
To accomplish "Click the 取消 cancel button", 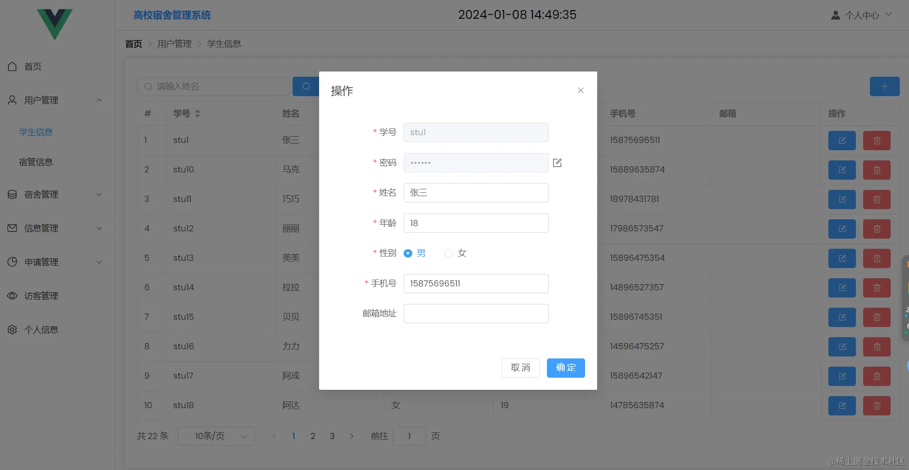I will [x=520, y=368].
